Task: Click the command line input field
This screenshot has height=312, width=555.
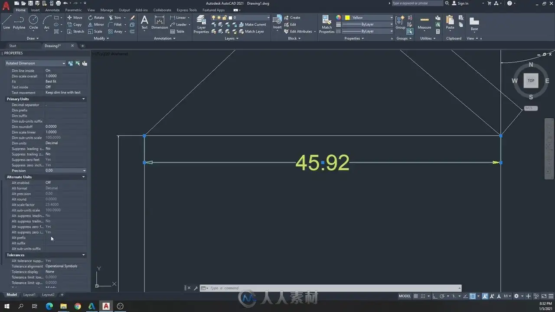Action: coord(334,288)
